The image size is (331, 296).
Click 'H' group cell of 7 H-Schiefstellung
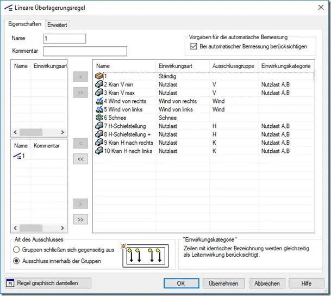point(214,126)
